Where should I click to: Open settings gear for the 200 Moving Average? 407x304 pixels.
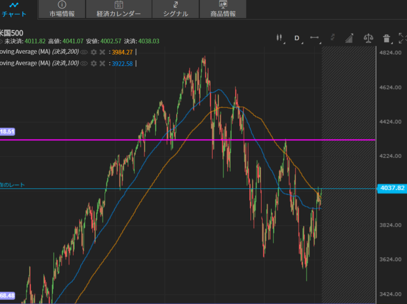[x=93, y=52]
